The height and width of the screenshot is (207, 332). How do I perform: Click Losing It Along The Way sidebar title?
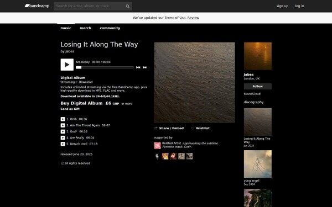click(257, 140)
